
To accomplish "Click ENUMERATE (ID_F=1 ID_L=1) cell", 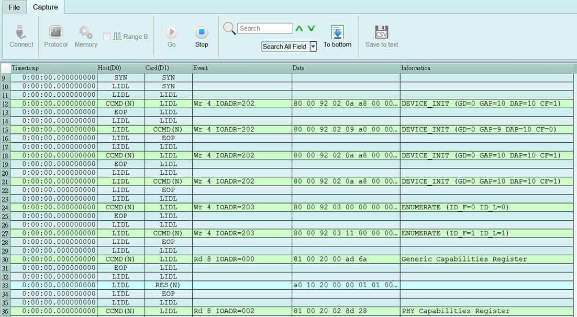I will (x=486, y=233).
